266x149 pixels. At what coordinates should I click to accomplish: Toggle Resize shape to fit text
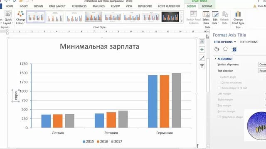[x=219, y=88]
